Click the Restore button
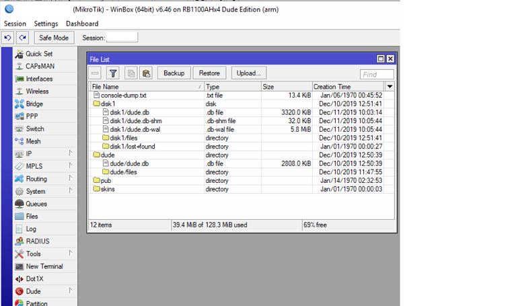The height and width of the screenshot is (306, 512). 209,73
